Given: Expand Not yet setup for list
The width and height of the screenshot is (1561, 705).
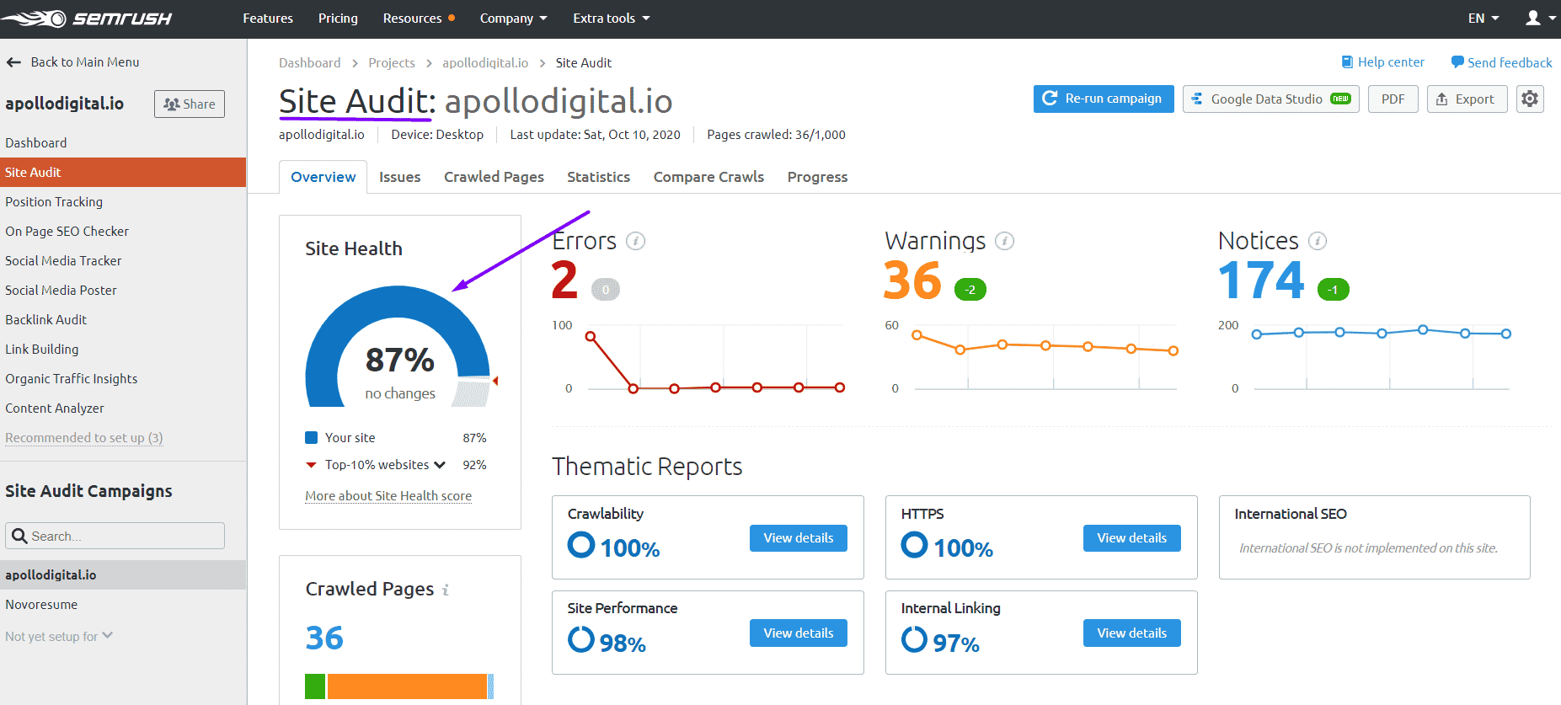Looking at the screenshot, I should 59,637.
